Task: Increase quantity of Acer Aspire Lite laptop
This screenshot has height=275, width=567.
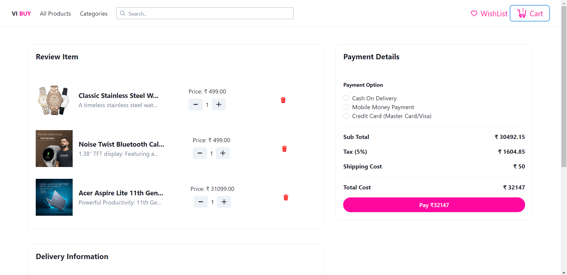Action: [x=224, y=202]
